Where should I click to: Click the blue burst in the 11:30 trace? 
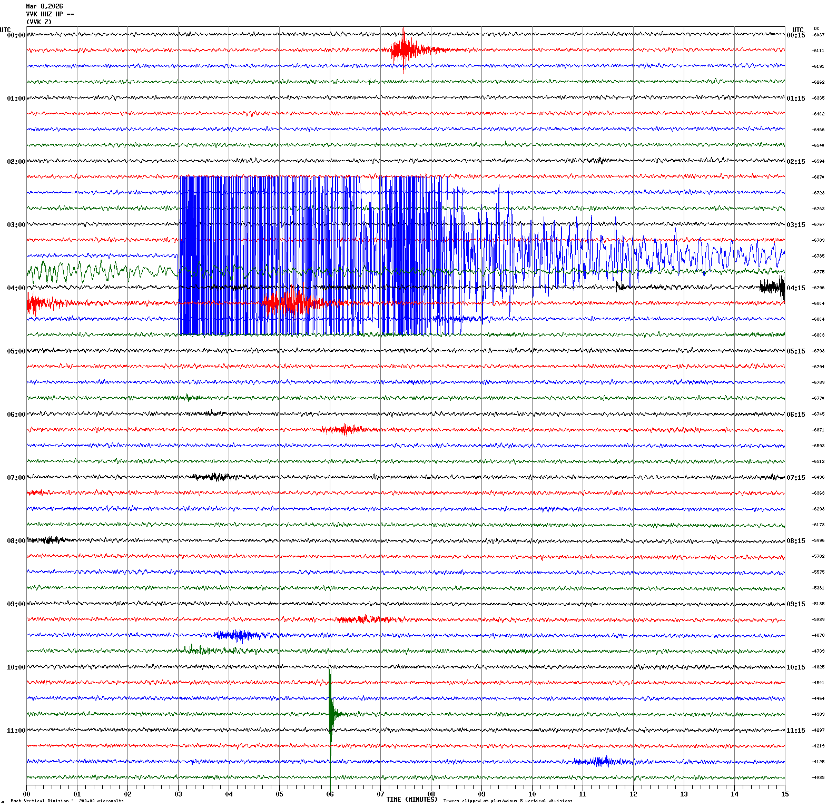tap(599, 762)
